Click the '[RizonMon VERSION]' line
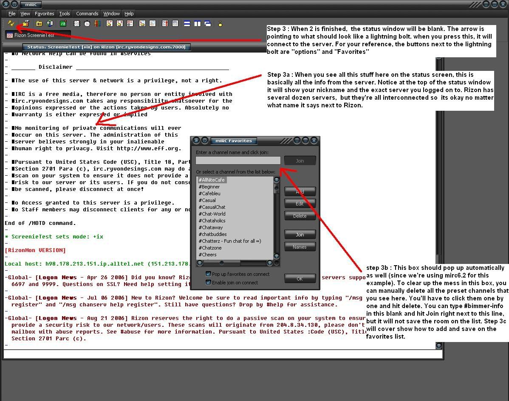Image resolution: width=509 pixels, height=401 pixels. tap(35, 250)
